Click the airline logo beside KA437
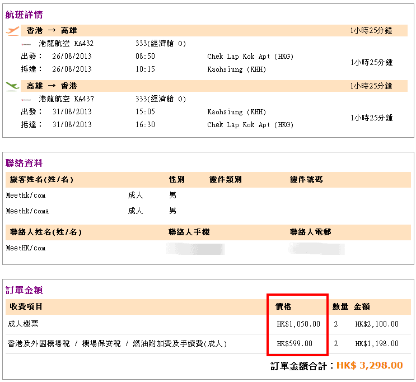The image size is (416, 382). point(26,99)
